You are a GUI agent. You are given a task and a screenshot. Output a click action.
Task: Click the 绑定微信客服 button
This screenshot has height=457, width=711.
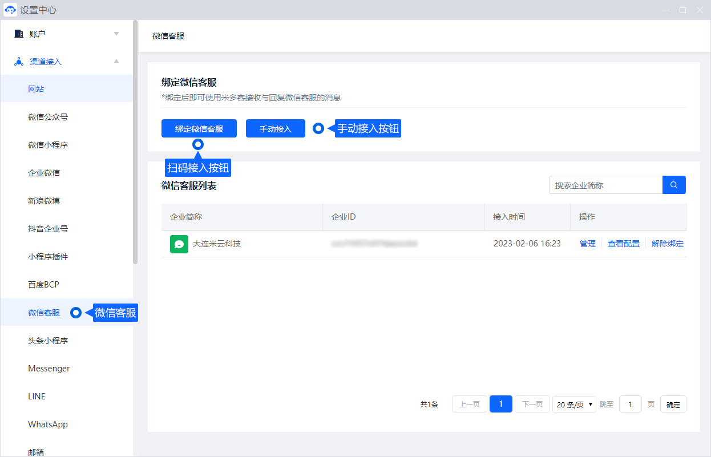(199, 129)
